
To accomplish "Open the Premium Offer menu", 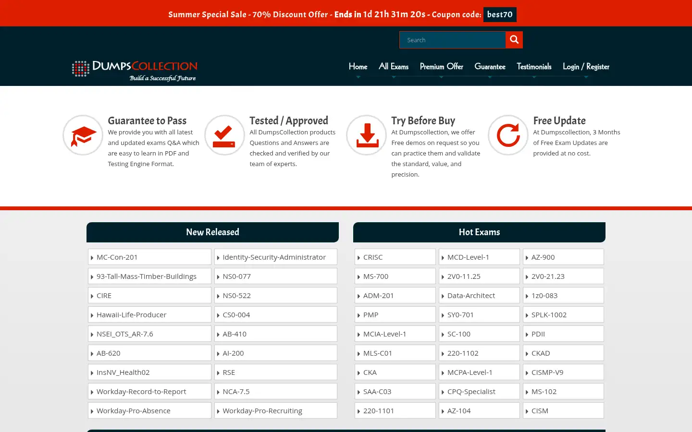I will coord(442,67).
